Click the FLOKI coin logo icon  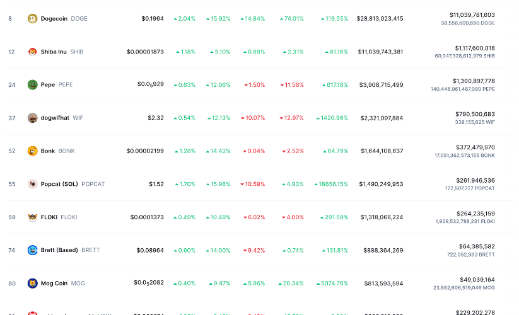point(33,217)
